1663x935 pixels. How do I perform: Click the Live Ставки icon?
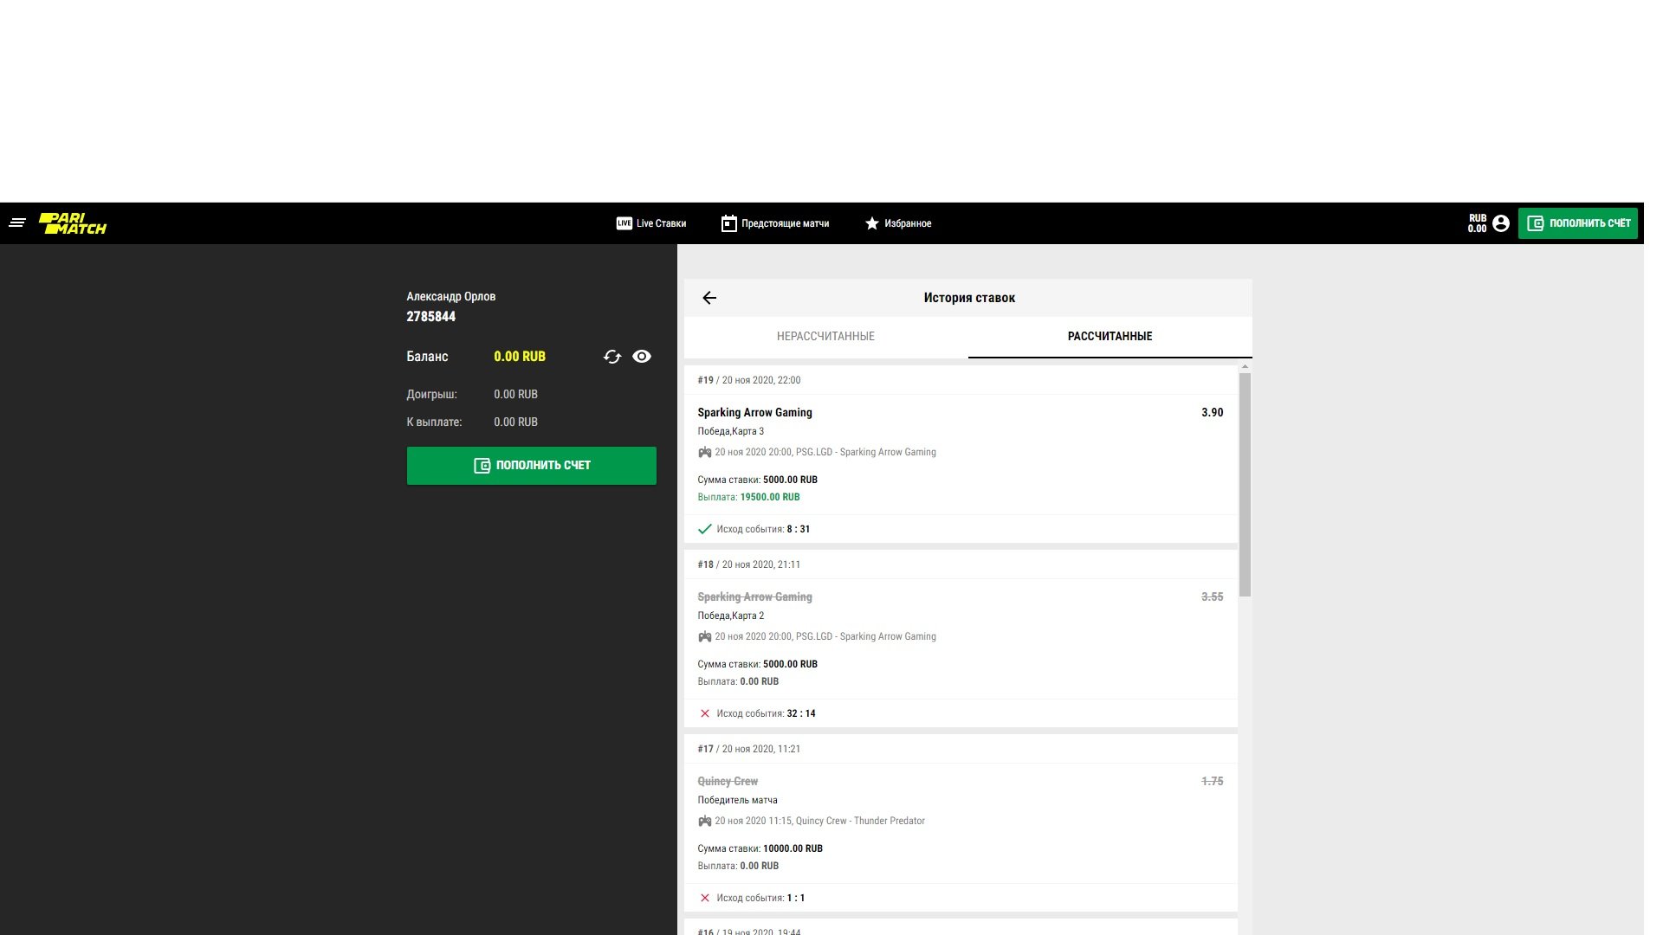(x=624, y=223)
